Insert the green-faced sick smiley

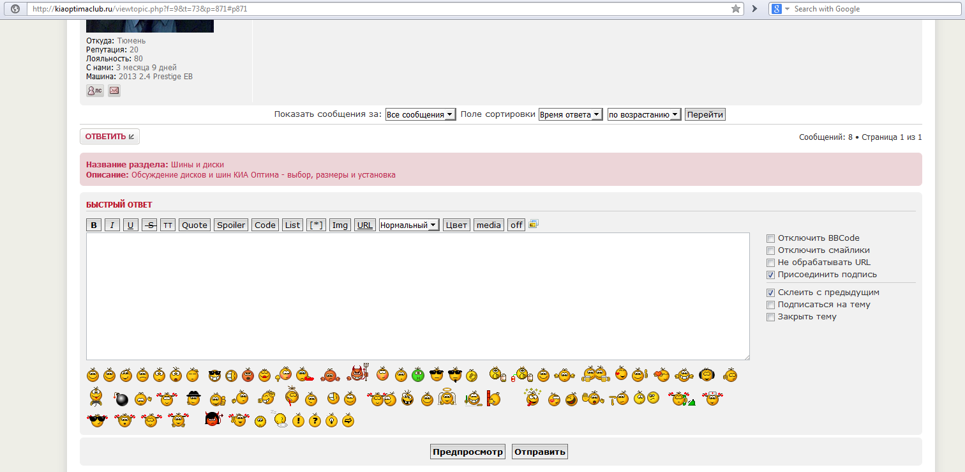point(418,375)
